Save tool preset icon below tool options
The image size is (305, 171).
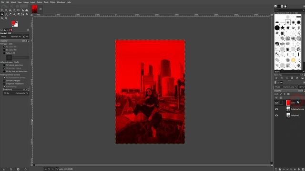(x=4, y=169)
